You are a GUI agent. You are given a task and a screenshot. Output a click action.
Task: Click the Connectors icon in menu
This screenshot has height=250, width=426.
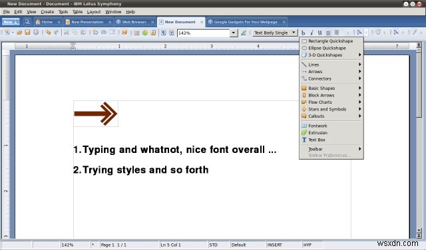pos(304,78)
